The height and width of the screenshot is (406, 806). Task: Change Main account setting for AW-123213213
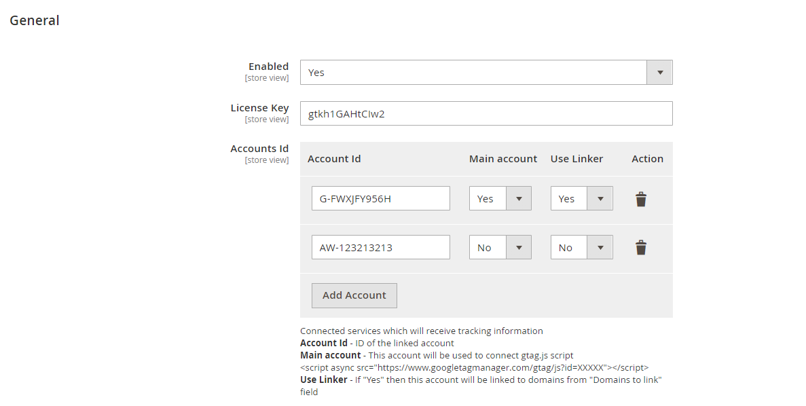[x=500, y=248]
